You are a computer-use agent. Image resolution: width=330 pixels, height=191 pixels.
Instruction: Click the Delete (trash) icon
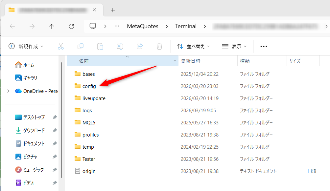tap(159, 46)
